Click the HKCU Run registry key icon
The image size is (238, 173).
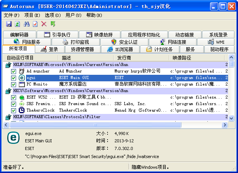pos(8,91)
